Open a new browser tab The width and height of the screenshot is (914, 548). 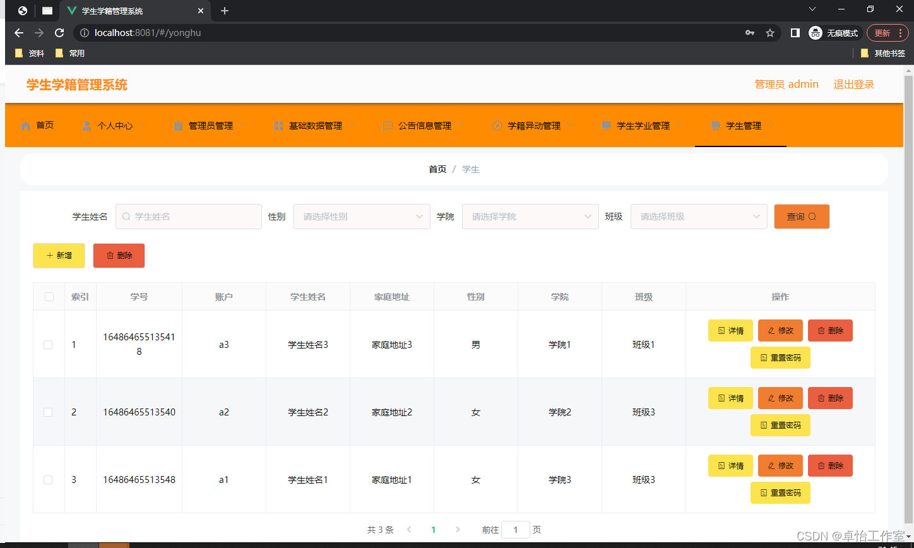pos(225,11)
